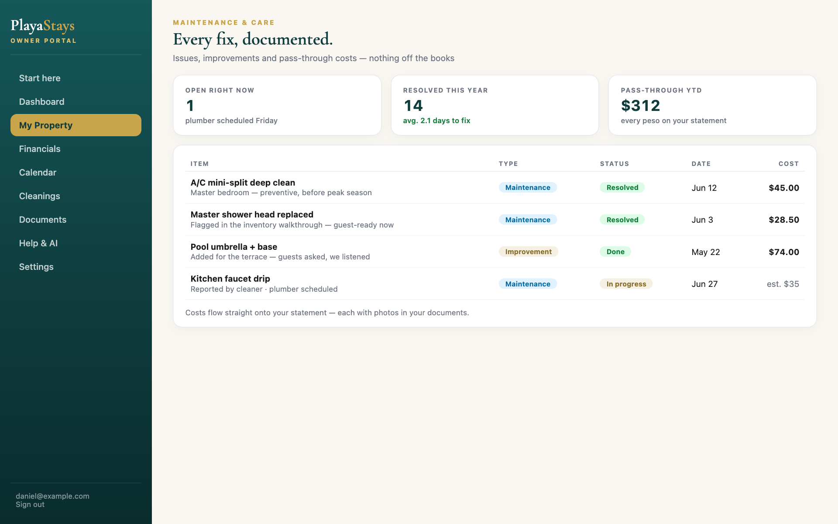Open Pool umbrella + base item
838x524 pixels.
(x=234, y=247)
